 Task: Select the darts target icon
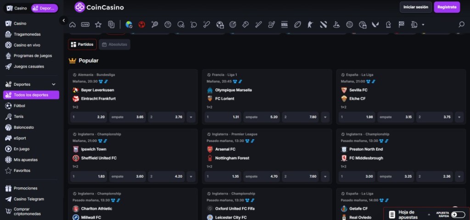click(x=233, y=25)
